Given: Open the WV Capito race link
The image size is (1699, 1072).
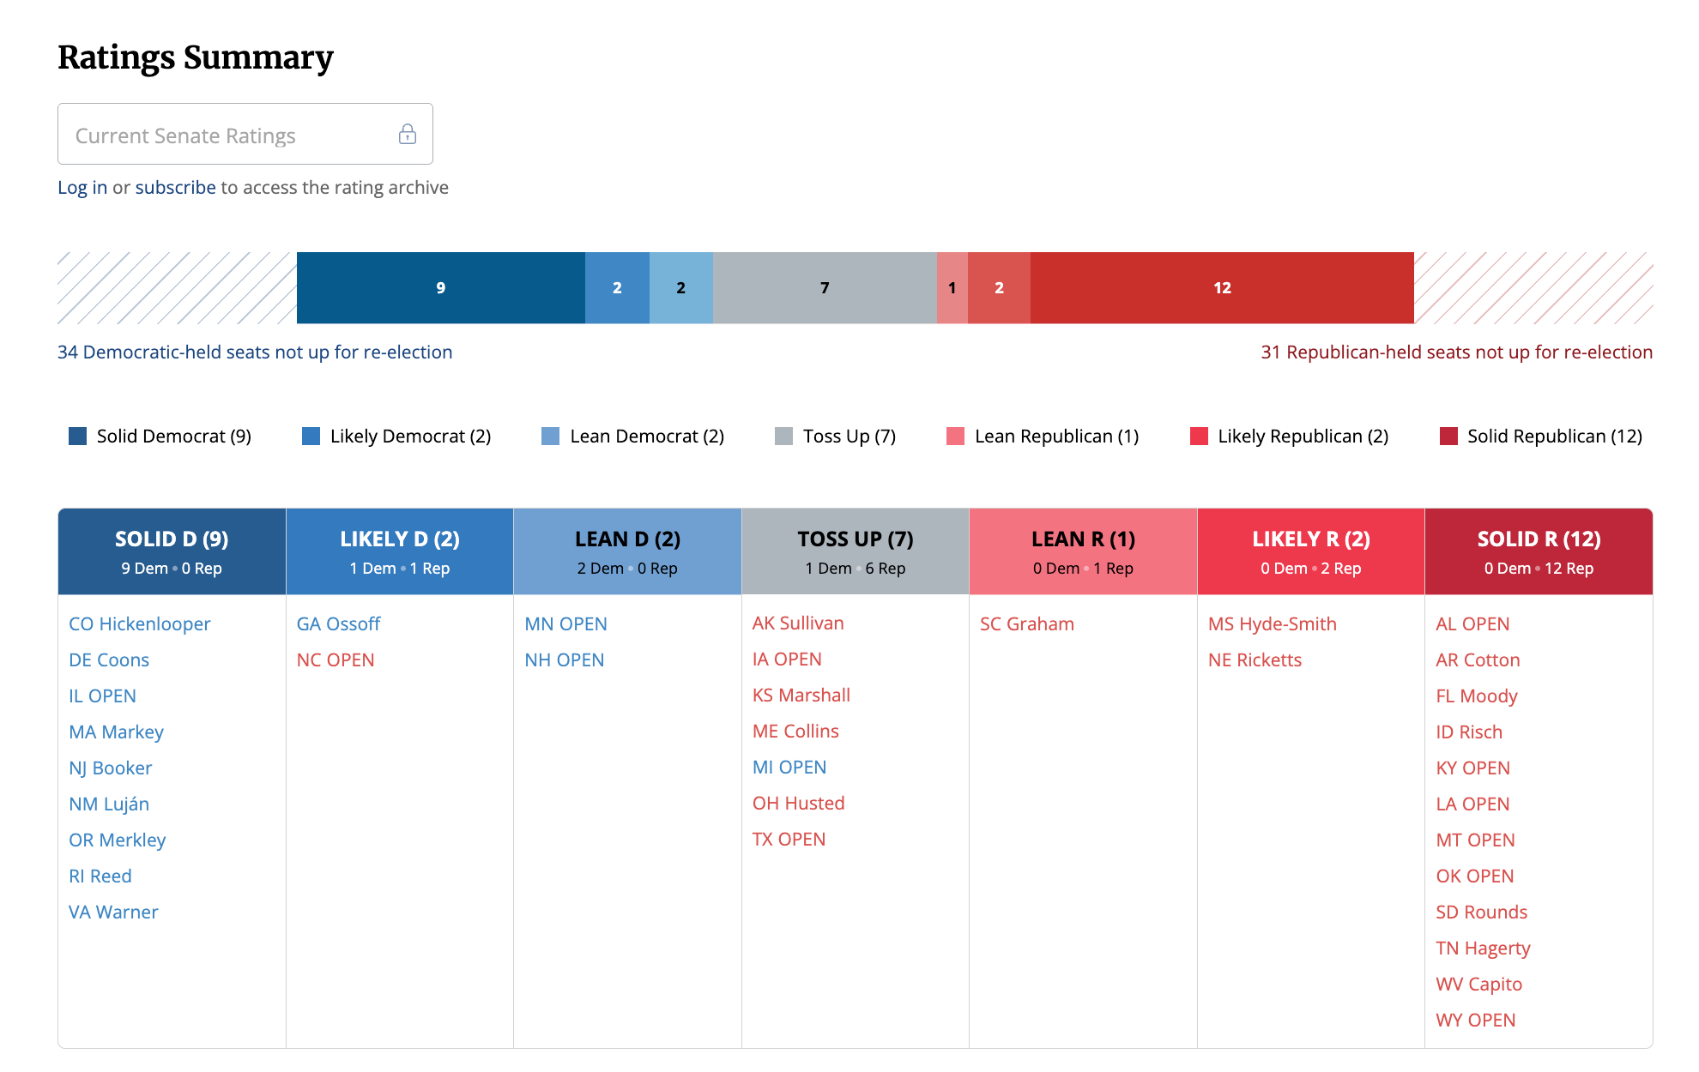Looking at the screenshot, I should coord(1478,984).
